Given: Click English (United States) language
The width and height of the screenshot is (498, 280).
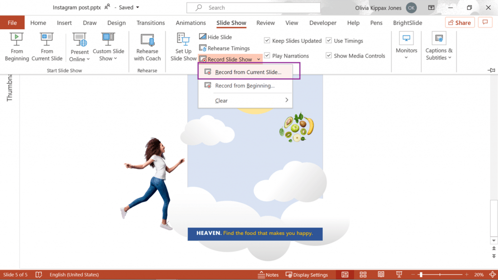Looking at the screenshot, I should (x=74, y=275).
